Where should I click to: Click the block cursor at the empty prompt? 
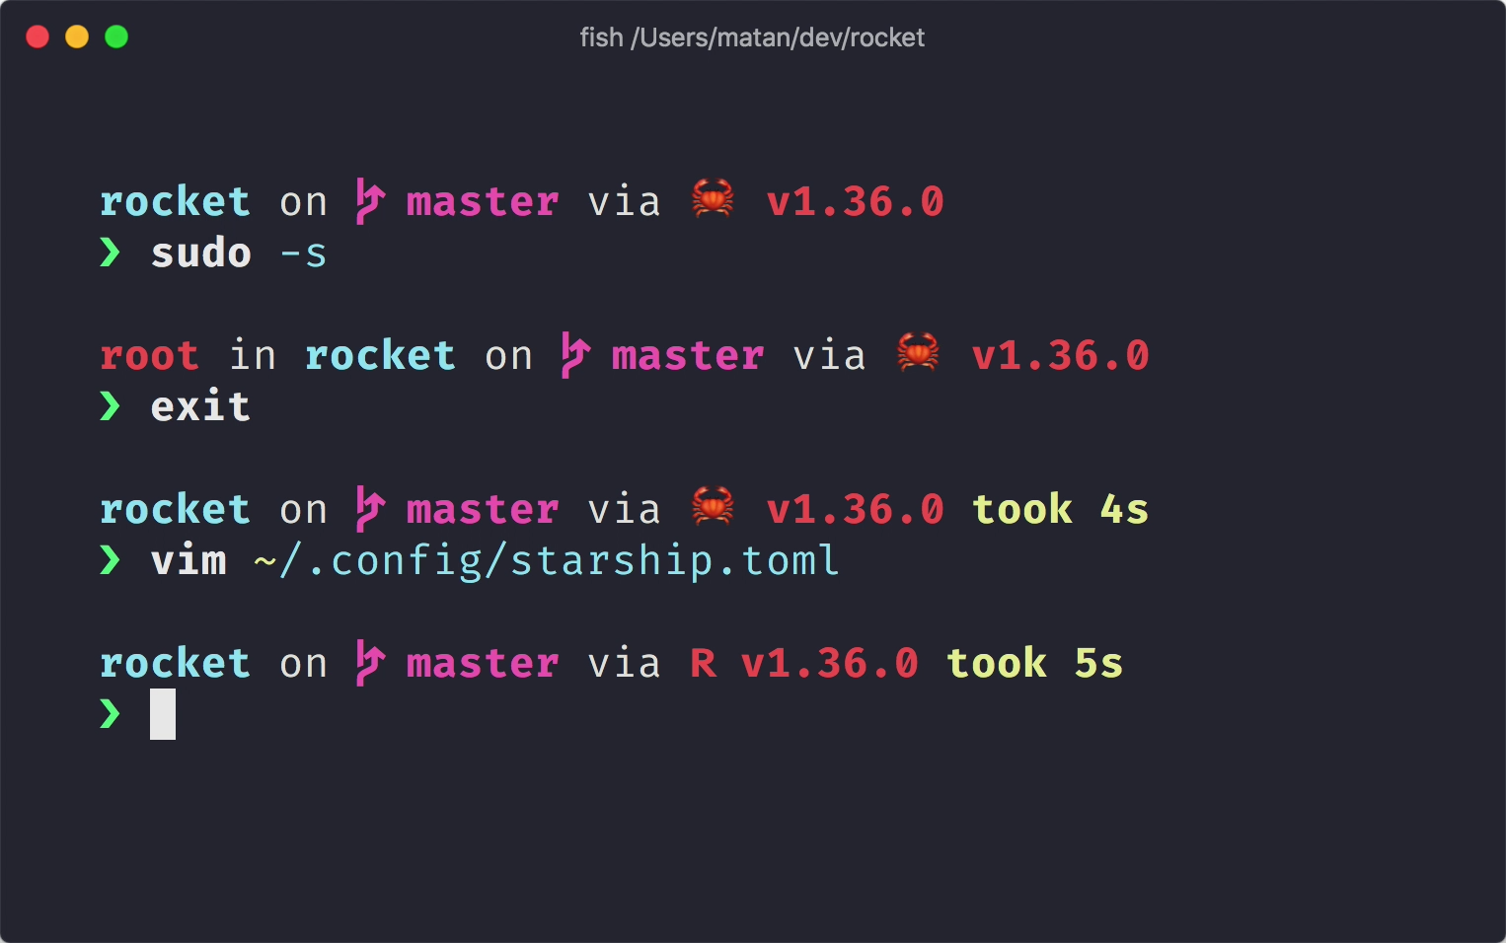[163, 714]
